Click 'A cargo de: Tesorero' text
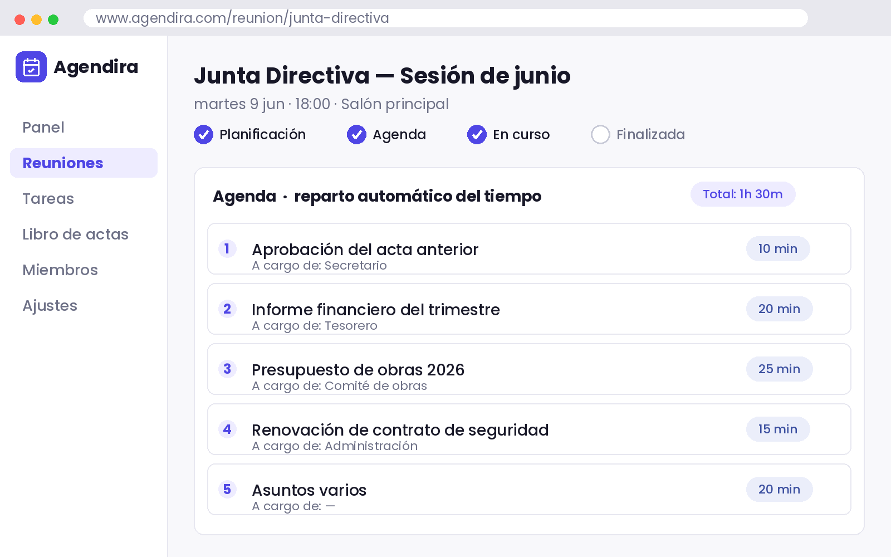This screenshot has height=557, width=891. [x=315, y=326]
